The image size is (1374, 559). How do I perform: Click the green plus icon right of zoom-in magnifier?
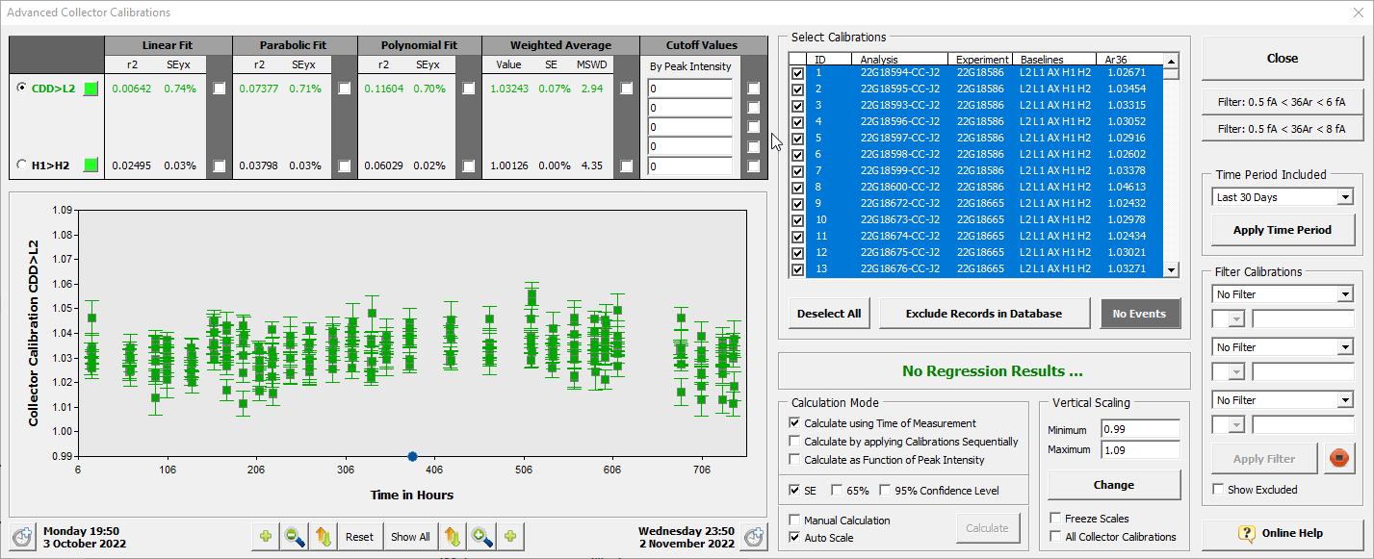pyautogui.click(x=510, y=536)
